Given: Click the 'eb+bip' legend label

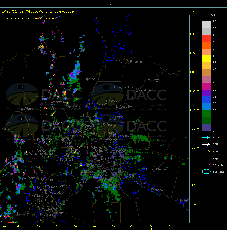Looking at the screenshot, I should [x=218, y=165].
